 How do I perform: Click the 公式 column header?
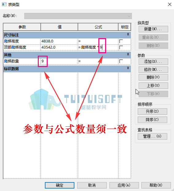(98, 27)
